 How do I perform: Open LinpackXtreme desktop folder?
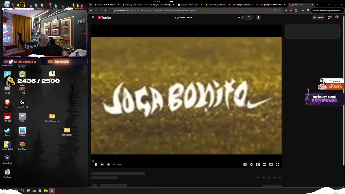pyautogui.click(x=52, y=117)
